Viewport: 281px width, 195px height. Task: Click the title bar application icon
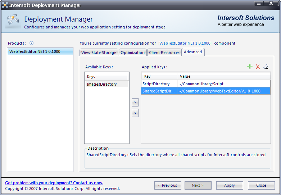[x=5, y=5]
